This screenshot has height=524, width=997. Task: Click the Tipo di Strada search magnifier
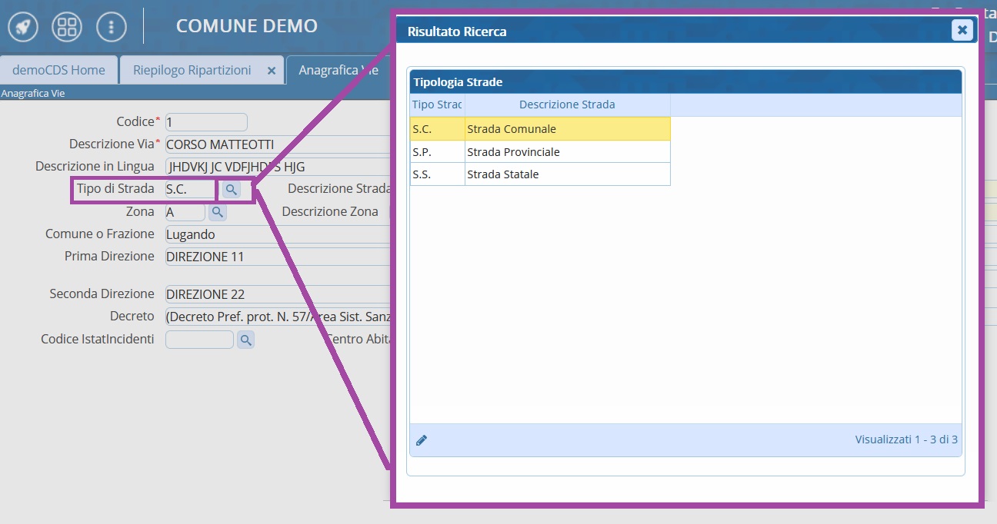(231, 189)
